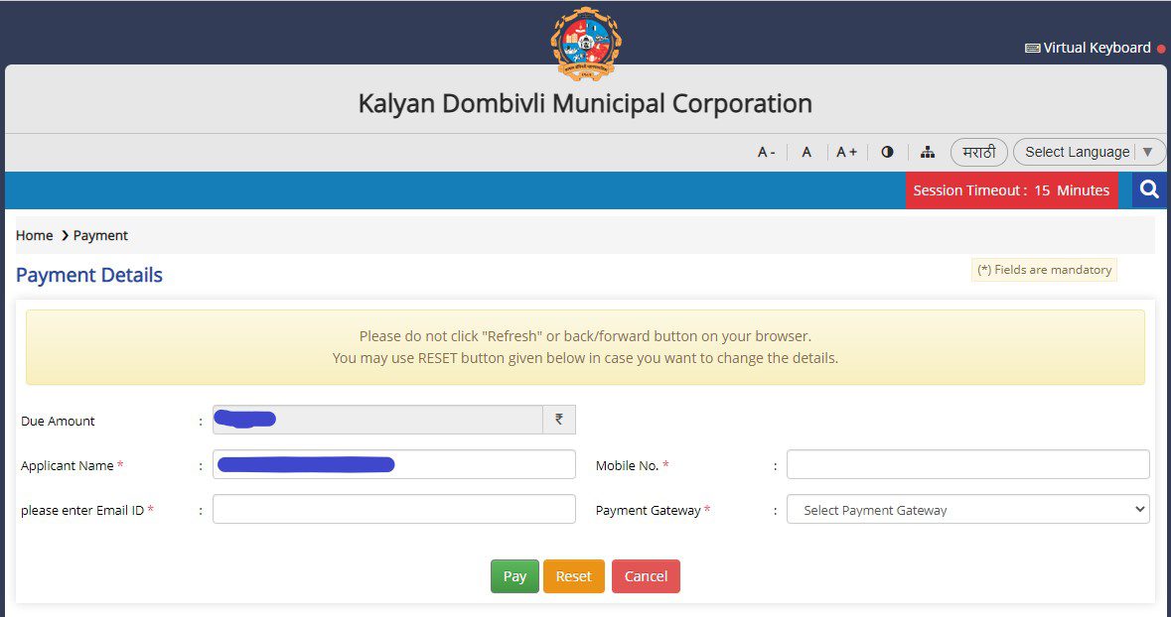Click the Virtual Keyboard icon
Screen dimensions: 1171x617
(1033, 47)
